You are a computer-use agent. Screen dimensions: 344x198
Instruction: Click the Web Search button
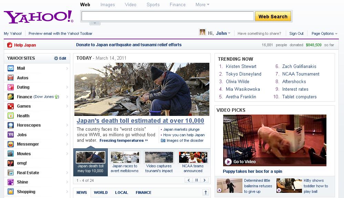pyautogui.click(x=273, y=17)
